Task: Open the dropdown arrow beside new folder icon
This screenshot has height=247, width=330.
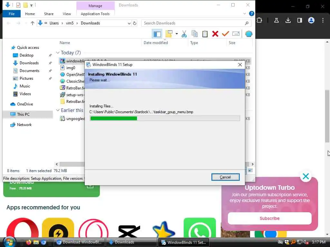Action: click(177, 34)
